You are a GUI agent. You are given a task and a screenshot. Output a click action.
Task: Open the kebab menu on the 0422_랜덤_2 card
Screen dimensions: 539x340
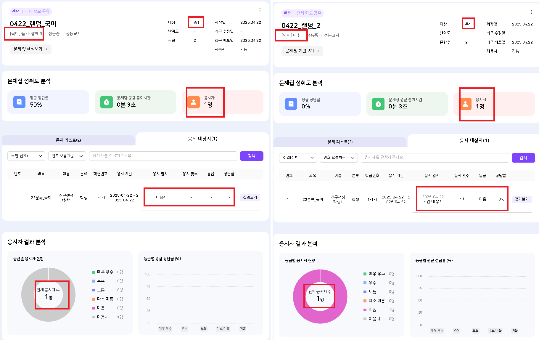pos(532,12)
